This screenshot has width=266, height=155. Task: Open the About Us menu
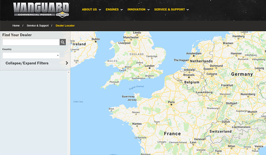(x=89, y=10)
